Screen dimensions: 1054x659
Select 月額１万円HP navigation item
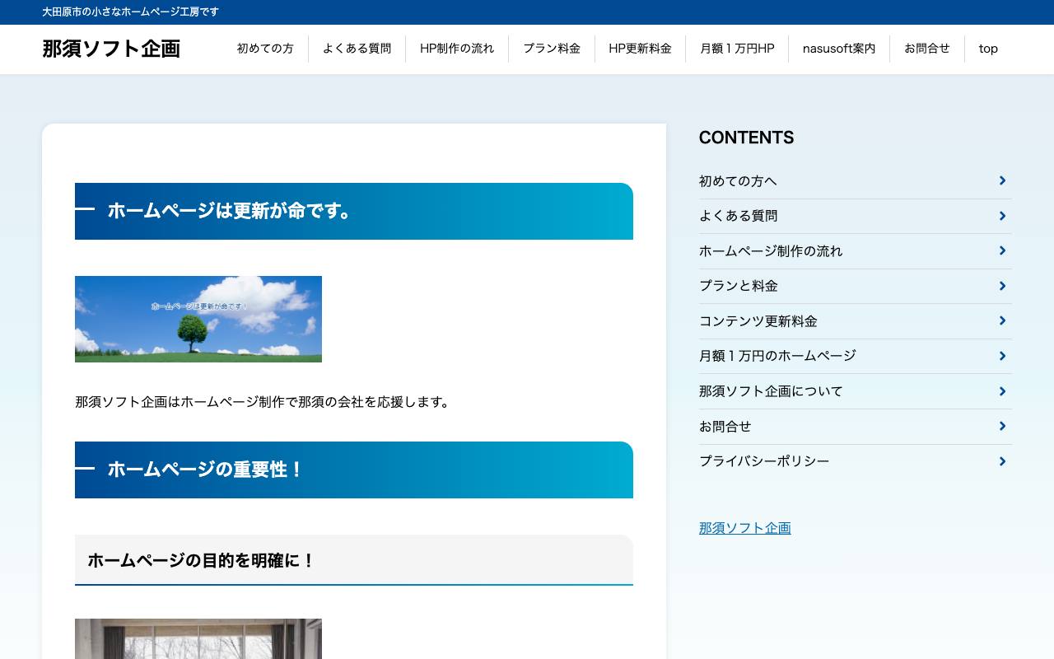(x=737, y=49)
